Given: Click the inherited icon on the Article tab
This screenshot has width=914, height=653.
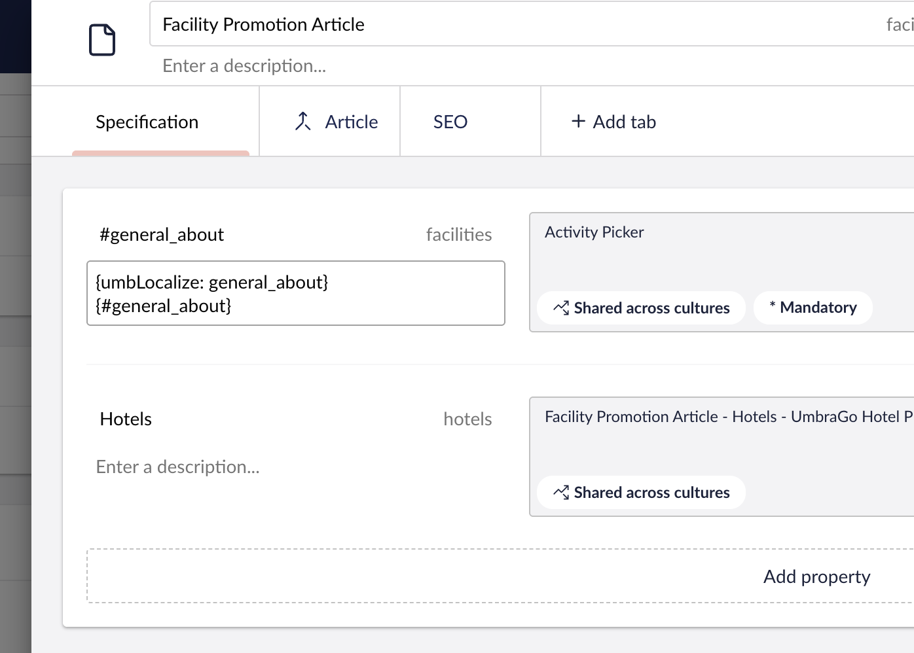Looking at the screenshot, I should coord(302,122).
